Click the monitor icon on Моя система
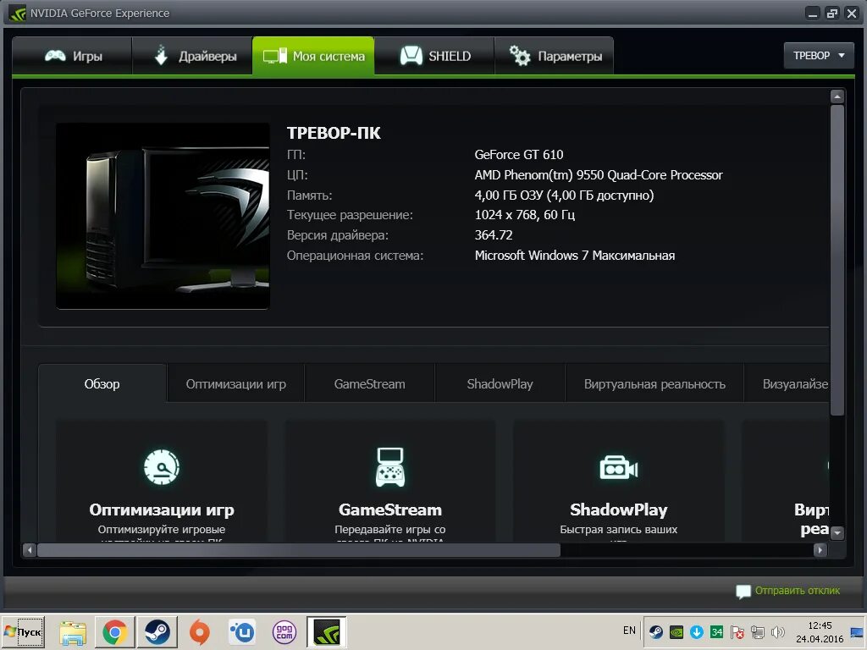Viewport: 867px width, 650px height. [275, 56]
